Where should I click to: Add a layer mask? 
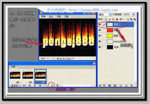(x=115, y=85)
